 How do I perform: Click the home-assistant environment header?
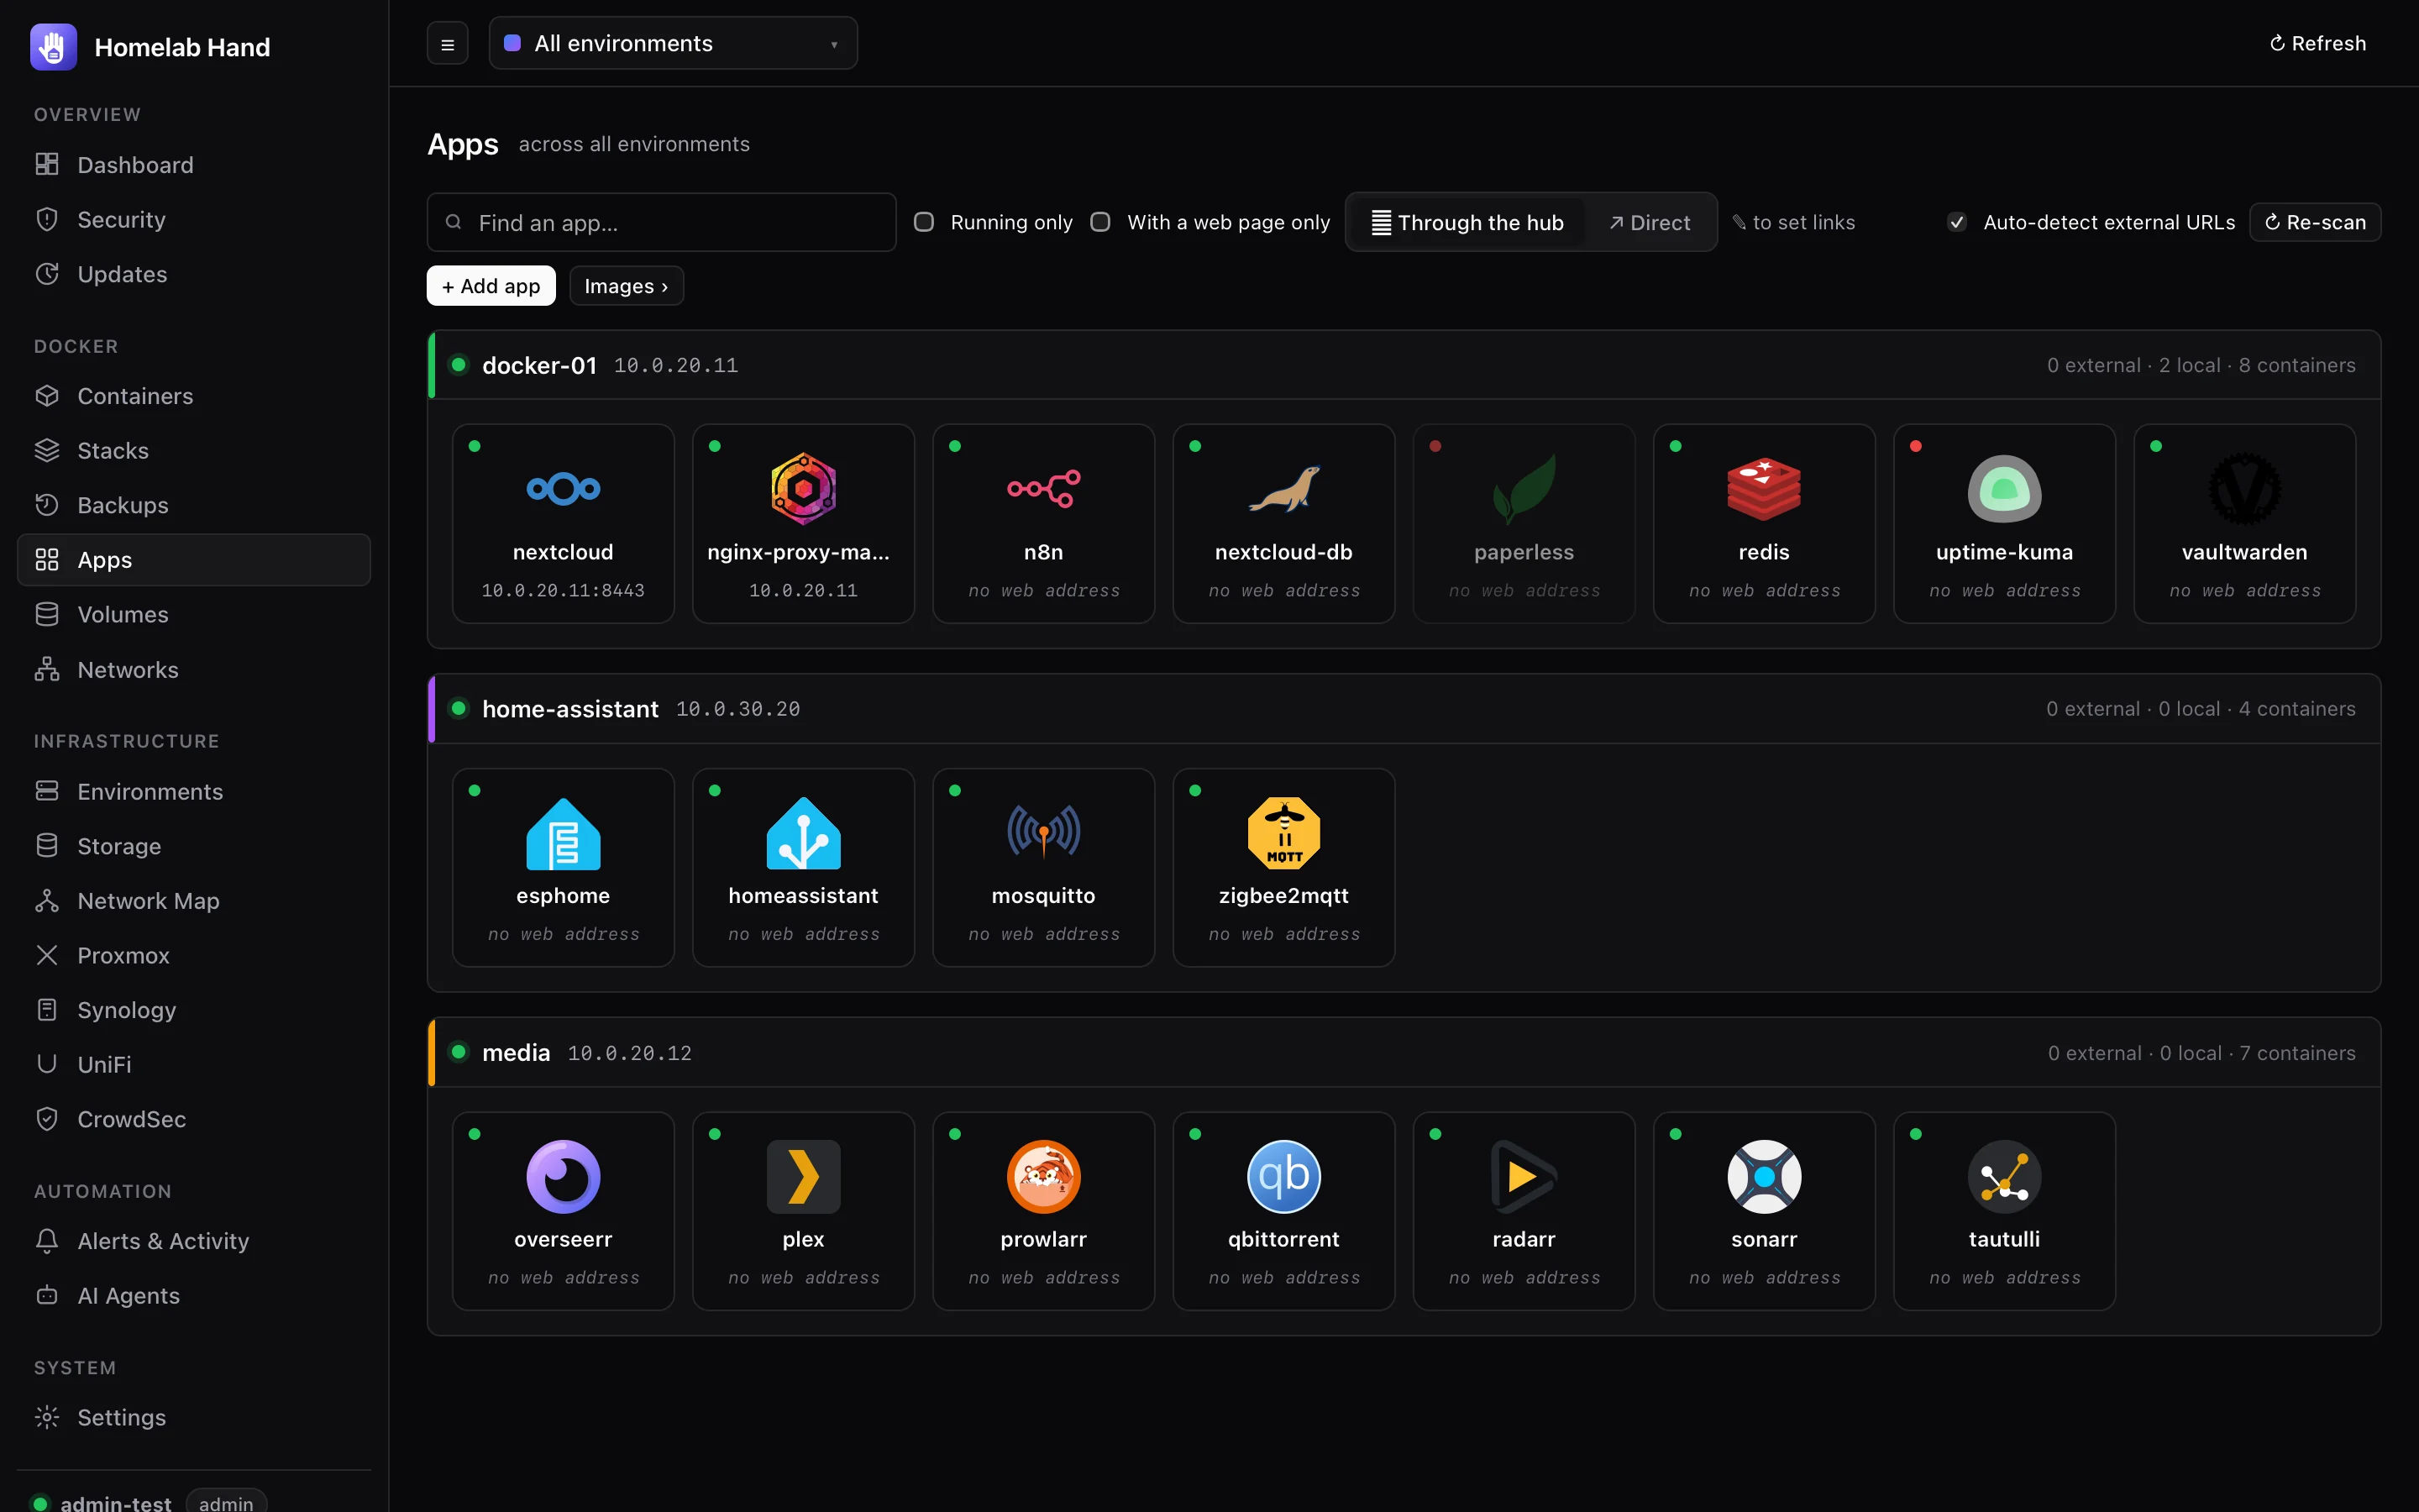(1404, 708)
